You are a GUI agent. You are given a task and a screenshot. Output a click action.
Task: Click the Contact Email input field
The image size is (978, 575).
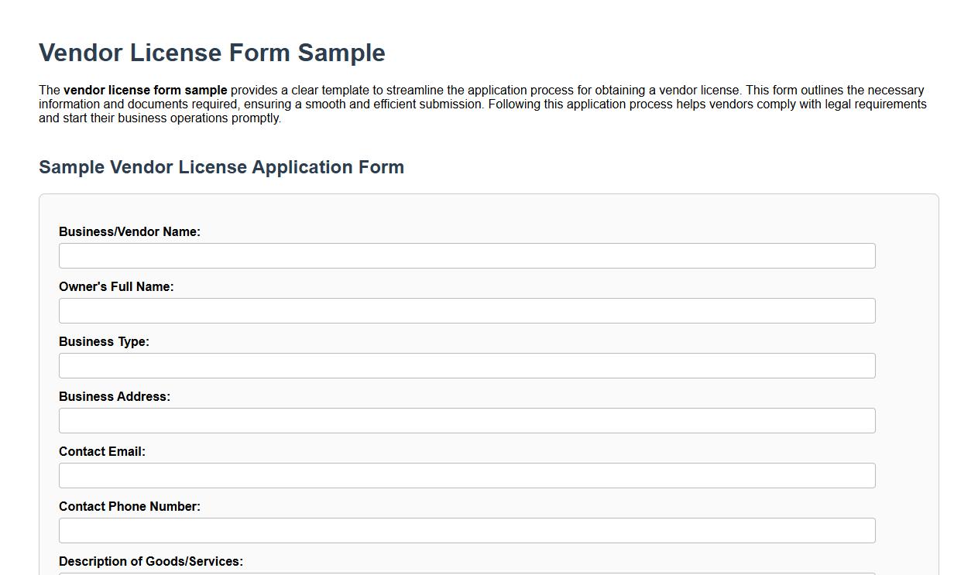click(x=466, y=475)
